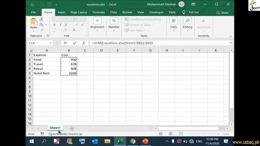This screenshot has width=260, height=146.
Task: Select cell with value 2200
Action: click(69, 73)
